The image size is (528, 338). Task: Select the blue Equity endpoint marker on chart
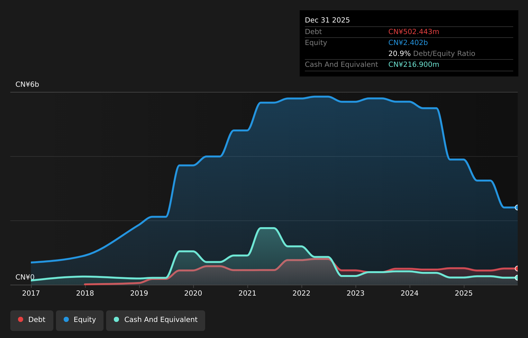coord(517,208)
